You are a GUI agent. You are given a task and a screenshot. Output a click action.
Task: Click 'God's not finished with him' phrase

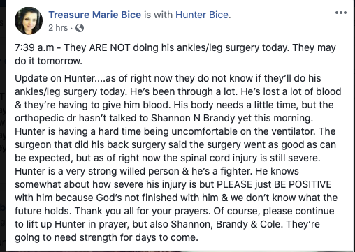point(157,198)
